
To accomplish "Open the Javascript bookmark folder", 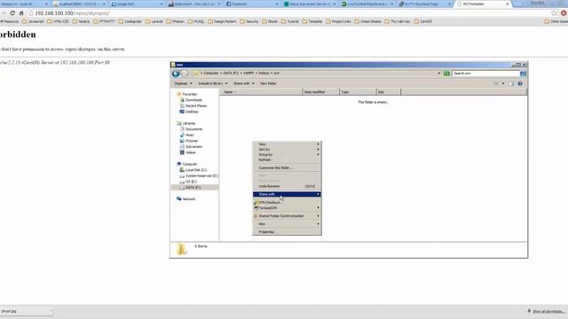I will click(33, 21).
